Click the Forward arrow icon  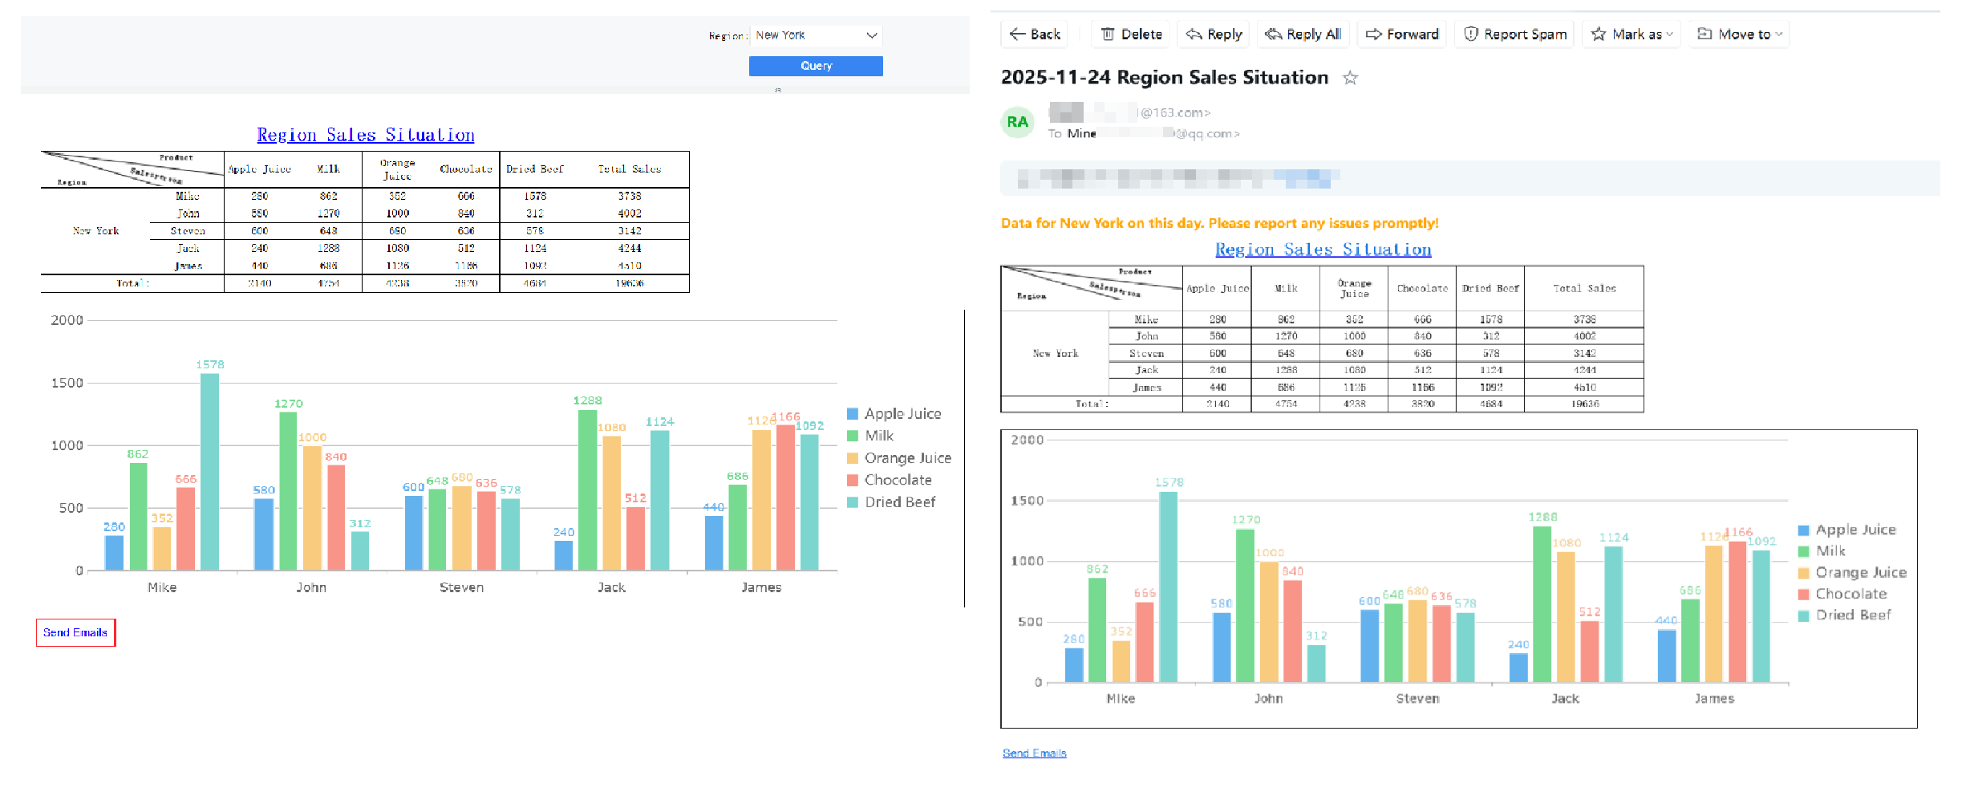pos(1373,34)
